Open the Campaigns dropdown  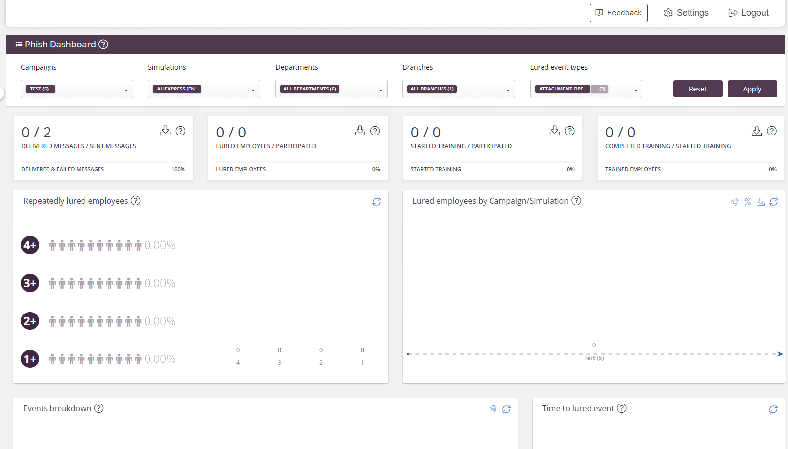(77, 90)
